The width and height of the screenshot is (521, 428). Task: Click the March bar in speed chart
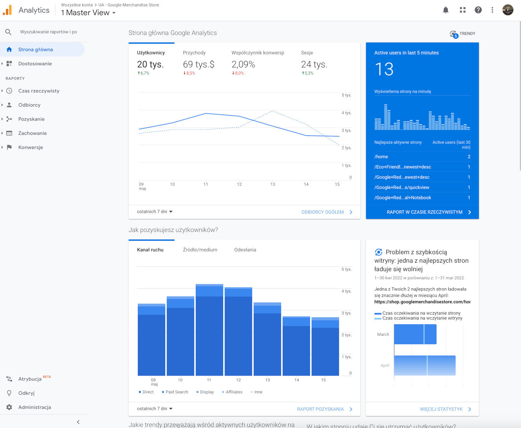(x=415, y=334)
